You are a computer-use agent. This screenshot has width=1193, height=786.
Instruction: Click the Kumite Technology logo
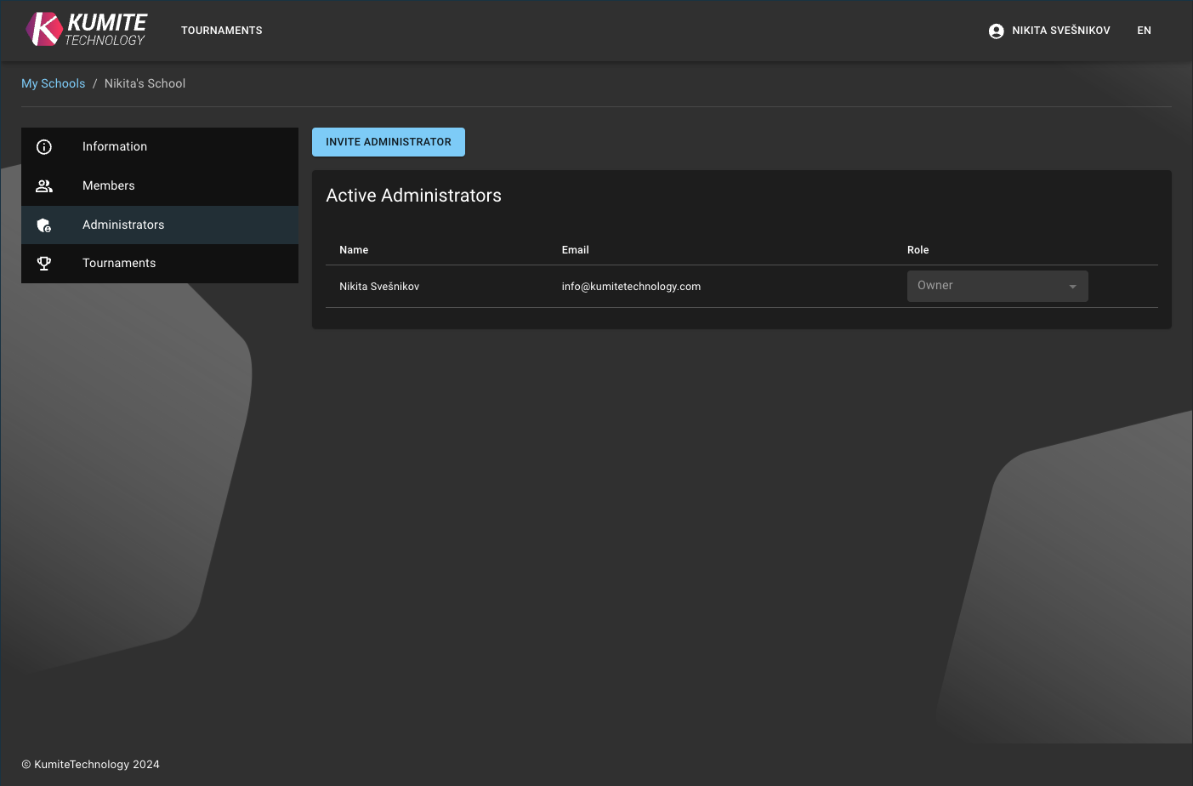(85, 29)
